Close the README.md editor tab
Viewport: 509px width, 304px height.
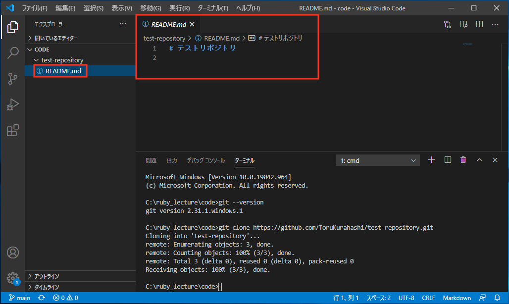coord(192,24)
